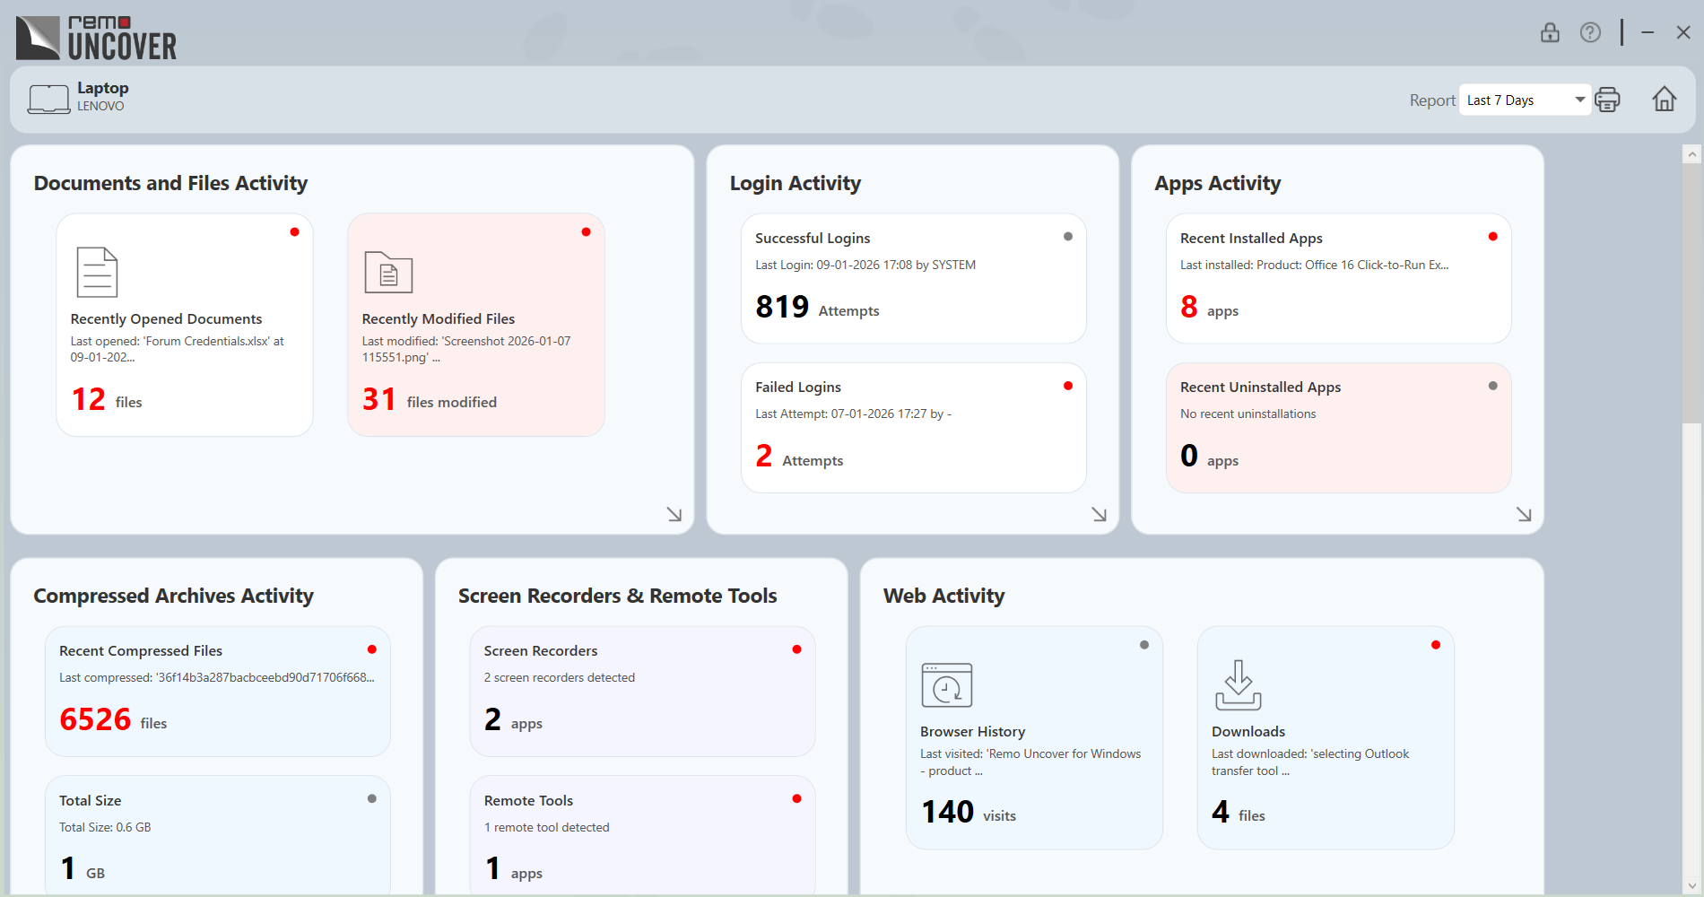Click the '2 Attempts' failed logins value
The height and width of the screenshot is (897, 1704).
point(799,457)
